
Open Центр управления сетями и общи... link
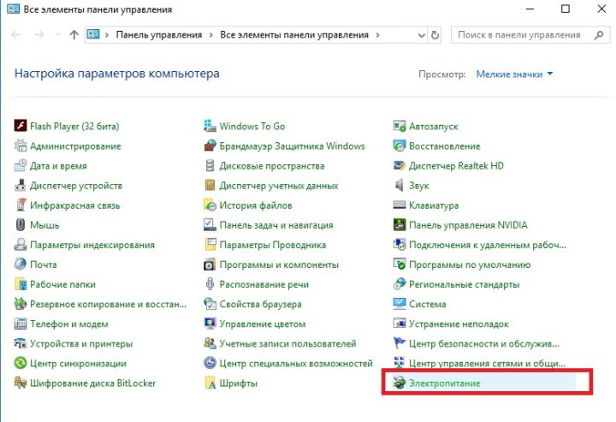click(487, 363)
